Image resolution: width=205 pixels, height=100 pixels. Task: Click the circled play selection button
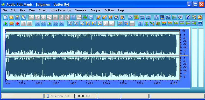pyautogui.click(x=50, y=24)
